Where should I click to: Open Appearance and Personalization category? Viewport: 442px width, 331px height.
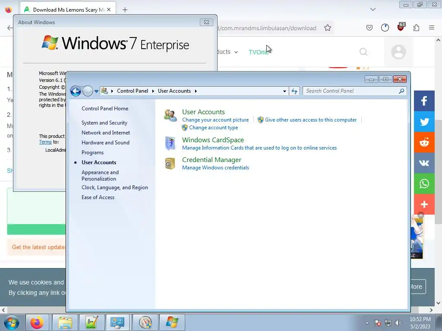(100, 175)
